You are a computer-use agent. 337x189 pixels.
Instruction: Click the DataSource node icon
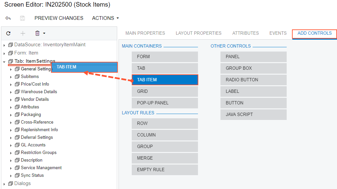(x=11, y=45)
